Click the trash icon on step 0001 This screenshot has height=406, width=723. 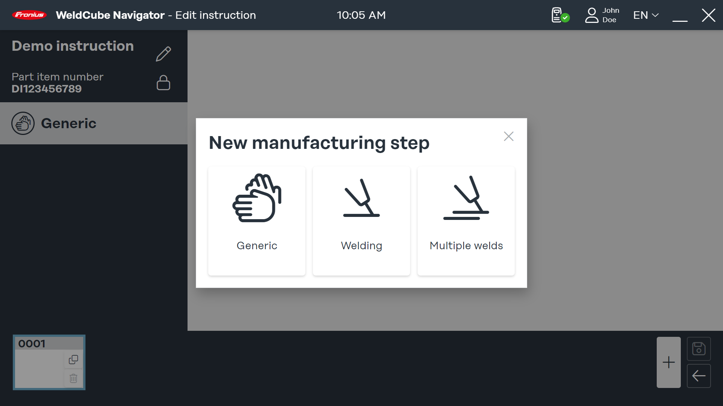(73, 378)
